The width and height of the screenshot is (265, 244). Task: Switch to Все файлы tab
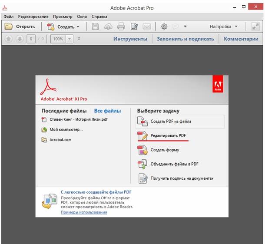point(107,111)
